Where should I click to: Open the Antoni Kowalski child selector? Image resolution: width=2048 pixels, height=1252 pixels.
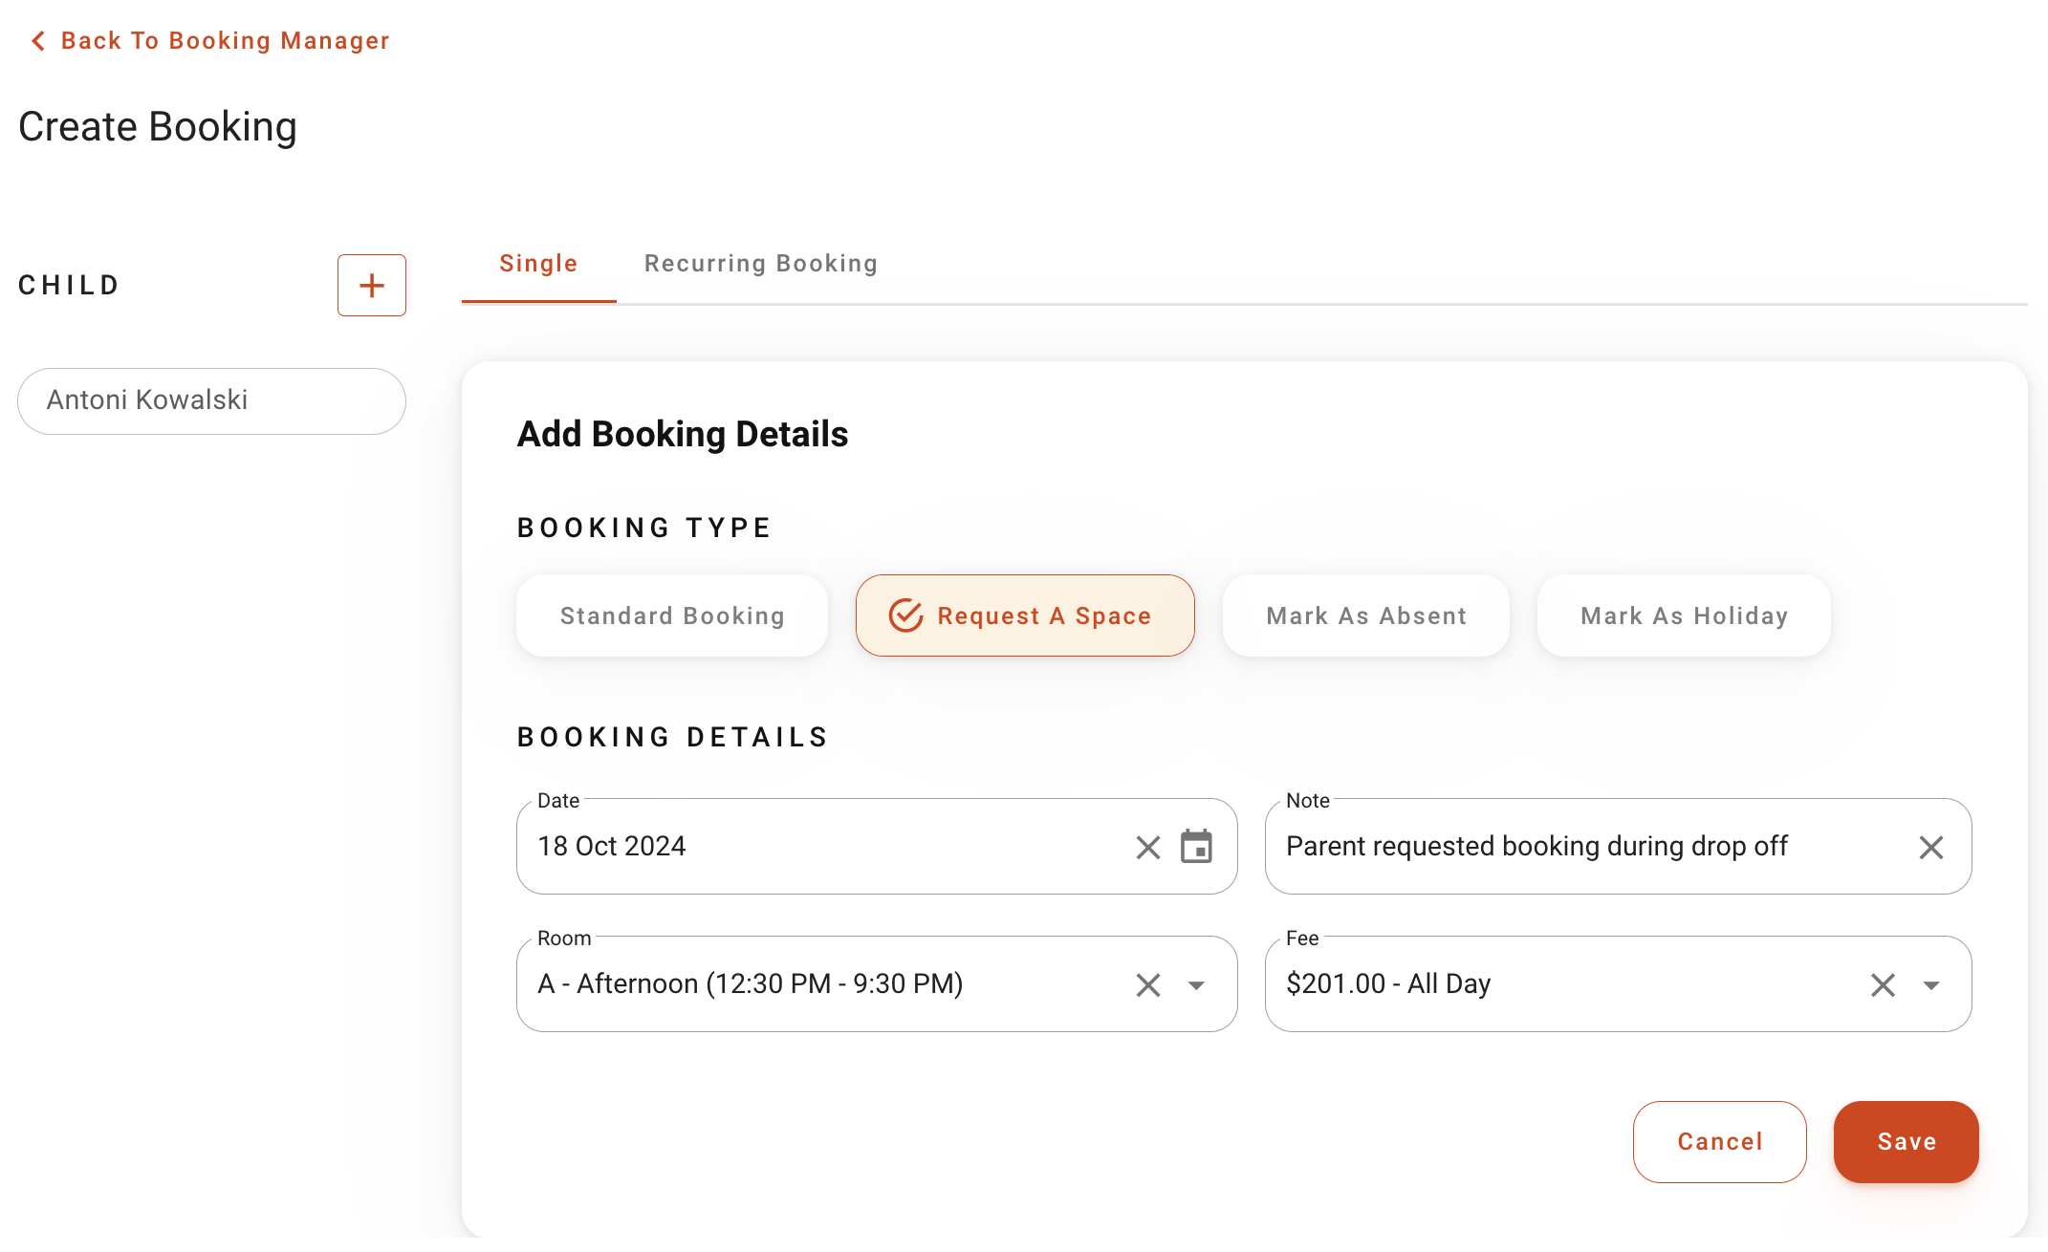pyautogui.click(x=211, y=400)
